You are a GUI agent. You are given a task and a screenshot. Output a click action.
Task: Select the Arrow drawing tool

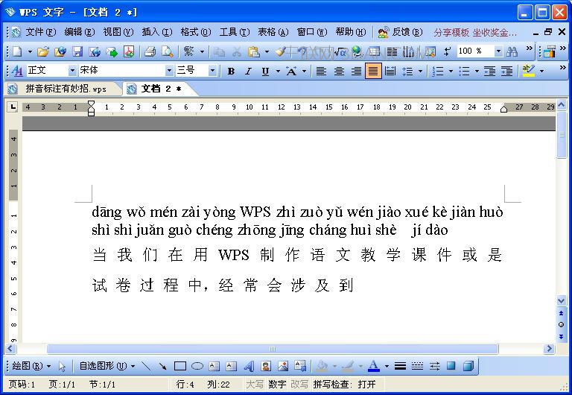(162, 365)
